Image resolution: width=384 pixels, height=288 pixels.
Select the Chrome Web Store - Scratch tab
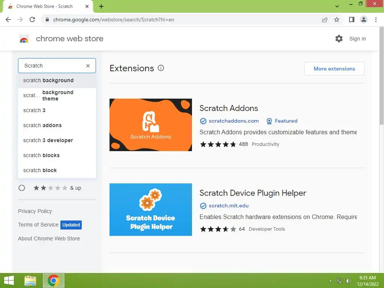(48, 6)
